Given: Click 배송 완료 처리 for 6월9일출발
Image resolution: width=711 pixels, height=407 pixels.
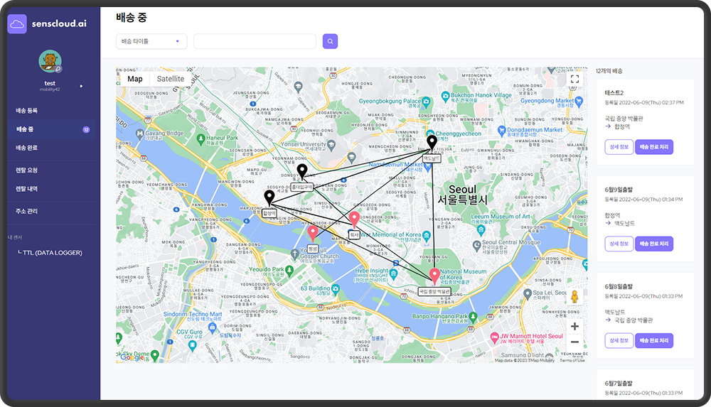Looking at the screenshot, I should tap(654, 244).
